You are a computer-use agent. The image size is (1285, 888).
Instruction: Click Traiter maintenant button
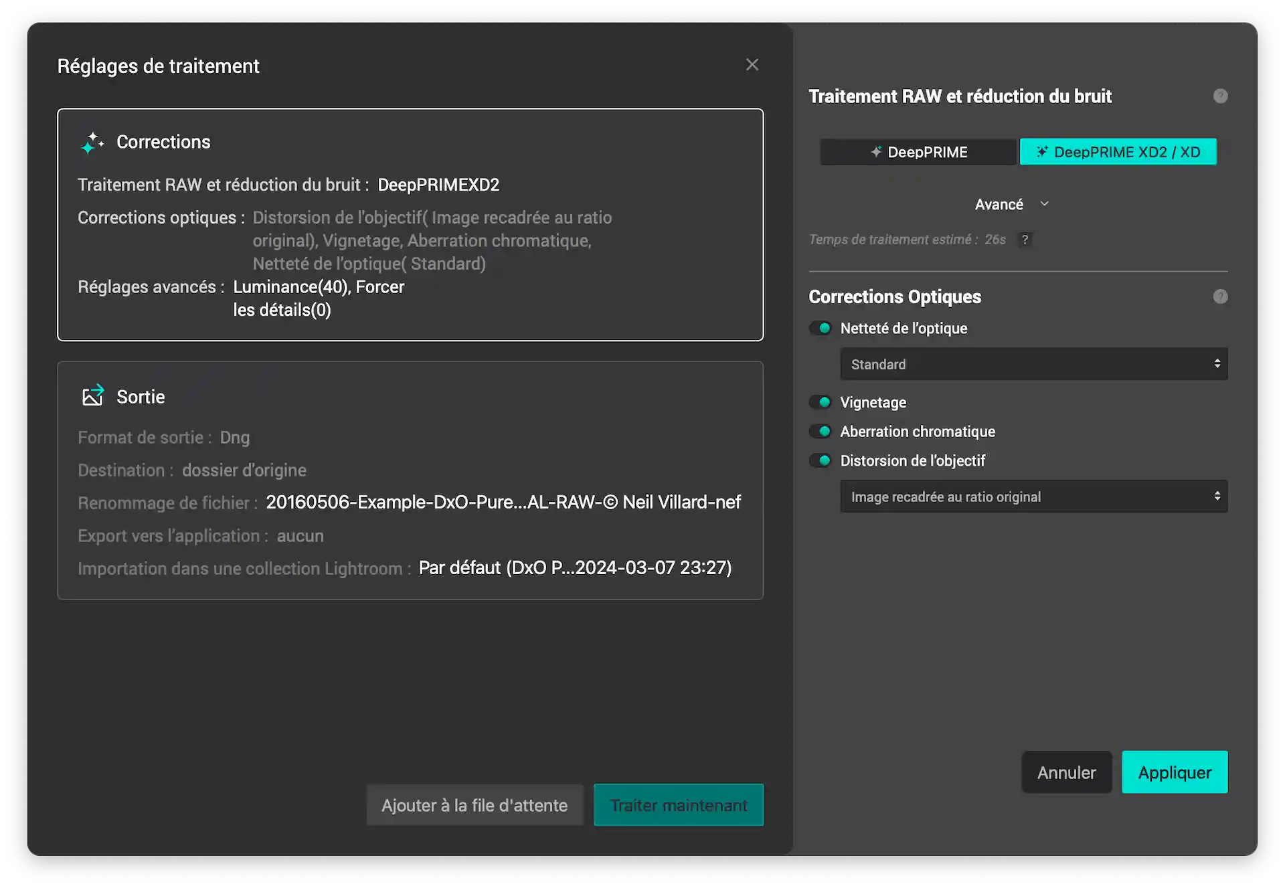(x=679, y=805)
